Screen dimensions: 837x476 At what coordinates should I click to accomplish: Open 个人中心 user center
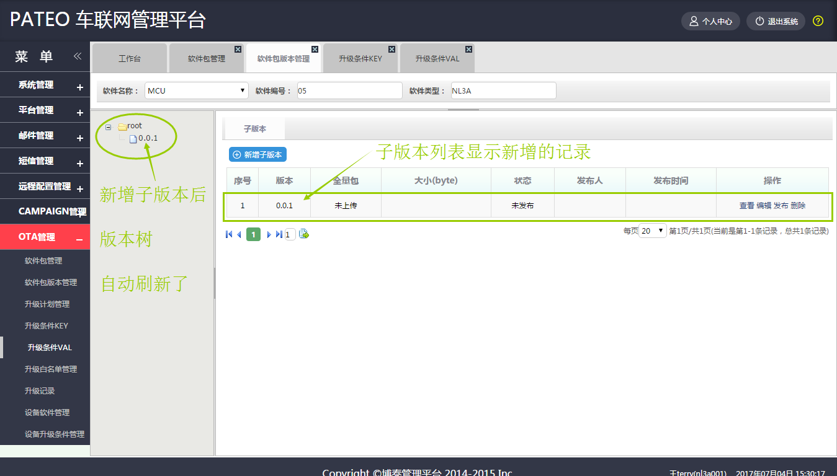click(x=711, y=21)
